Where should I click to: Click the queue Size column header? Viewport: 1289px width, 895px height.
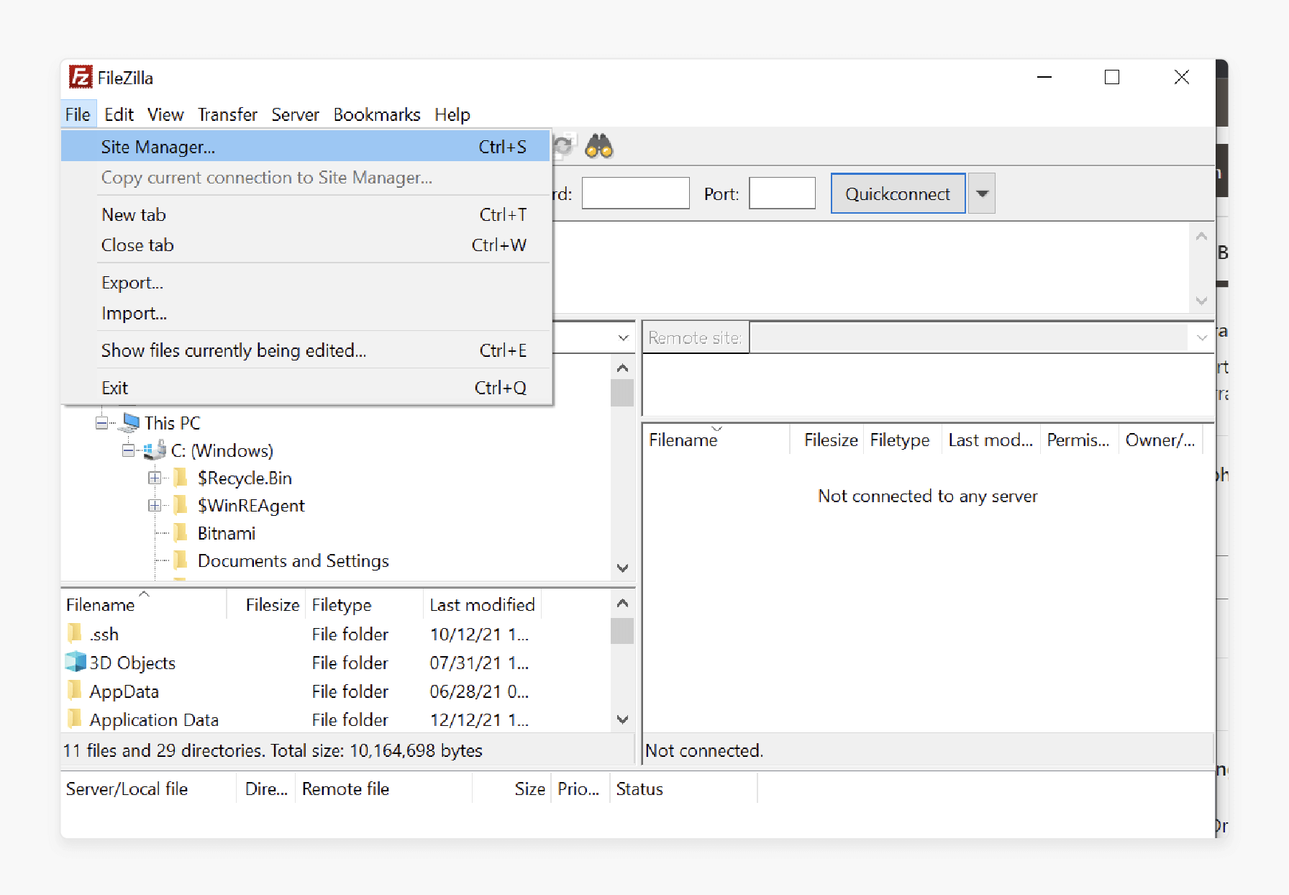click(x=512, y=789)
